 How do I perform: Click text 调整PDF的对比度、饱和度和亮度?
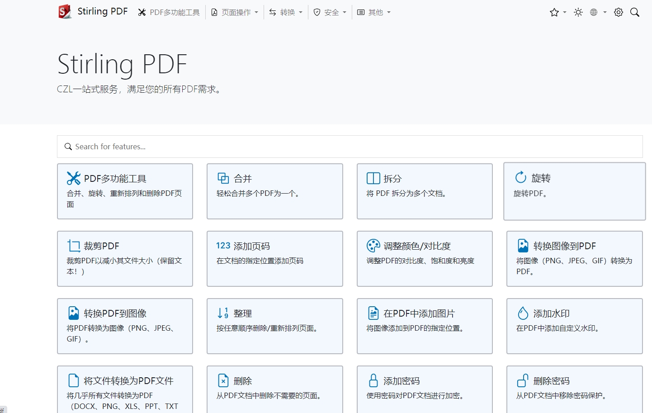(x=420, y=261)
